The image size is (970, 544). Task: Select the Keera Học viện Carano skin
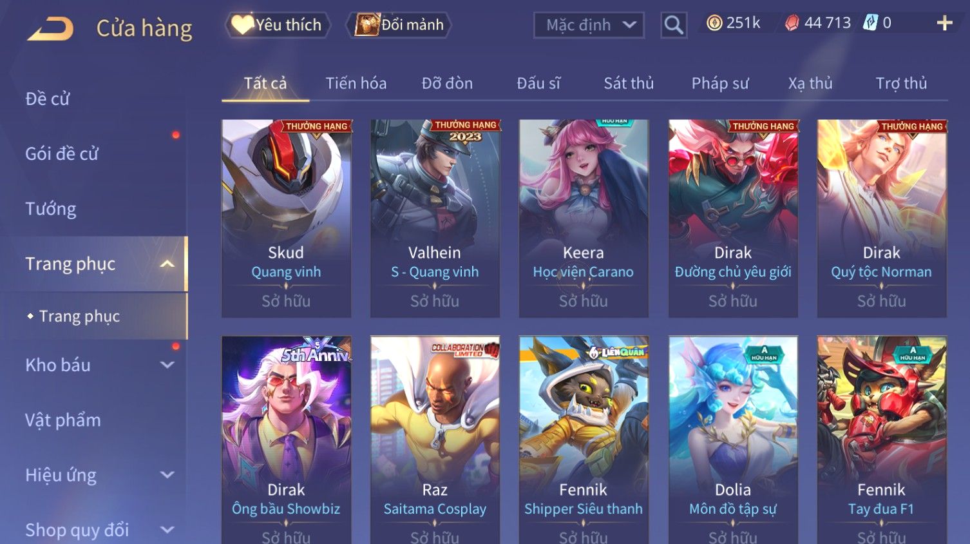584,219
